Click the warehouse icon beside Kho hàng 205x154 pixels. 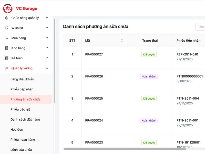(7, 48)
